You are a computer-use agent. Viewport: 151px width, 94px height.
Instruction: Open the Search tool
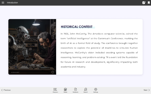pos(85,90)
